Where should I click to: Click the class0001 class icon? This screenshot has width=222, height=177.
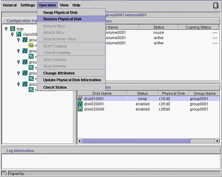pyautogui.click(x=19, y=34)
